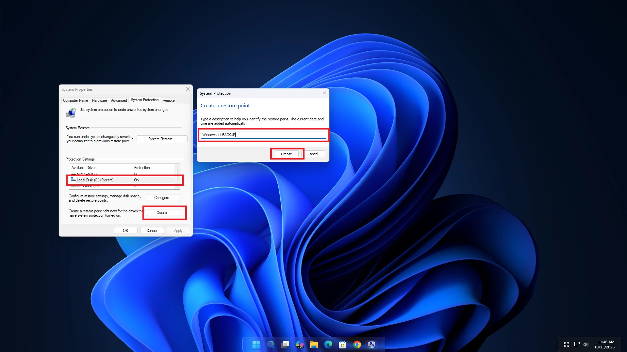This screenshot has width=627, height=352.
Task: Open Task View on the taskbar
Action: (285, 344)
